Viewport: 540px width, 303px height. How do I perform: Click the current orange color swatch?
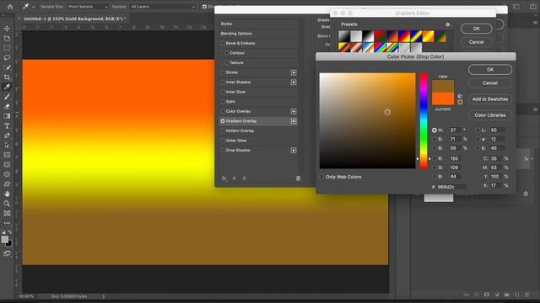point(443,98)
